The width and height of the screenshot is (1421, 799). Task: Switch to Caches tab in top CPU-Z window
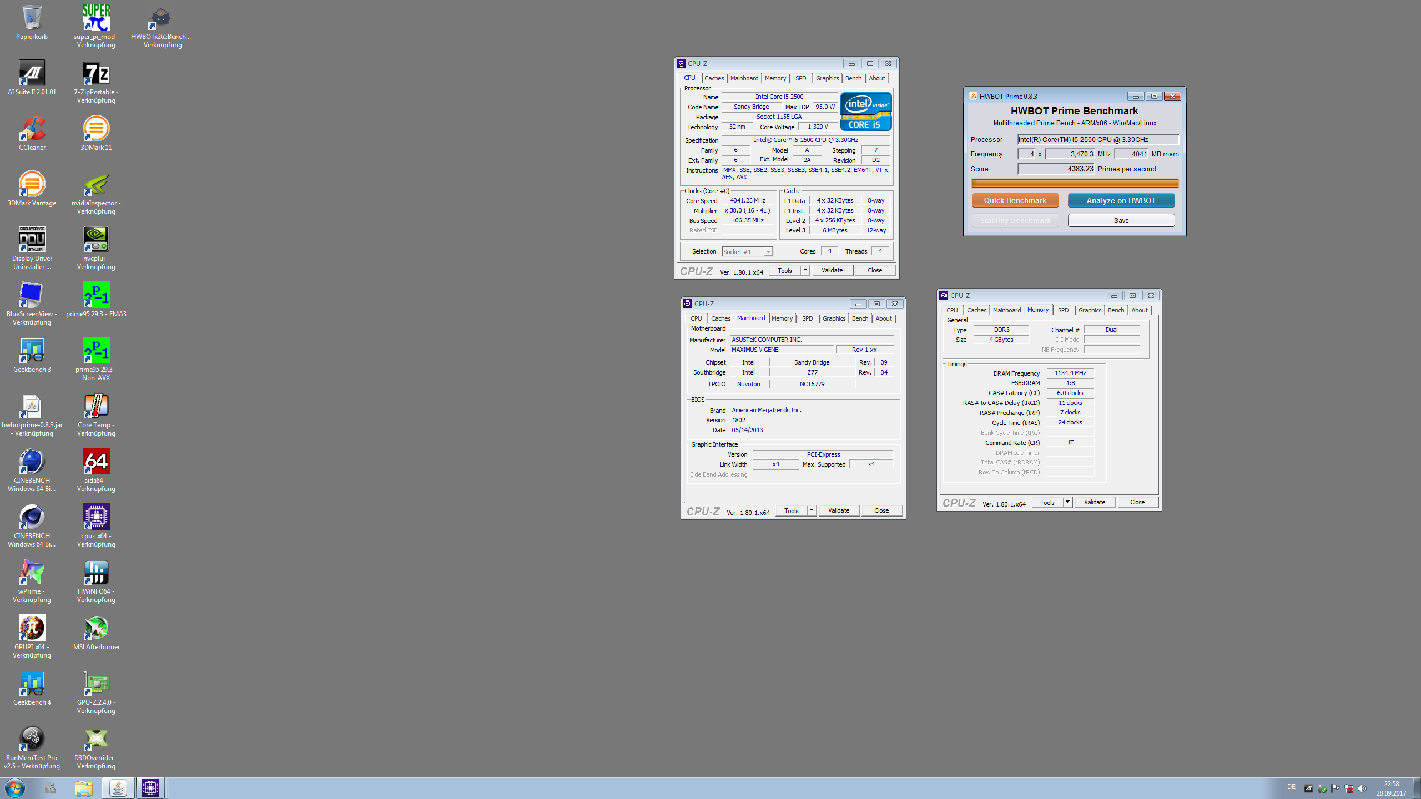pyautogui.click(x=714, y=78)
